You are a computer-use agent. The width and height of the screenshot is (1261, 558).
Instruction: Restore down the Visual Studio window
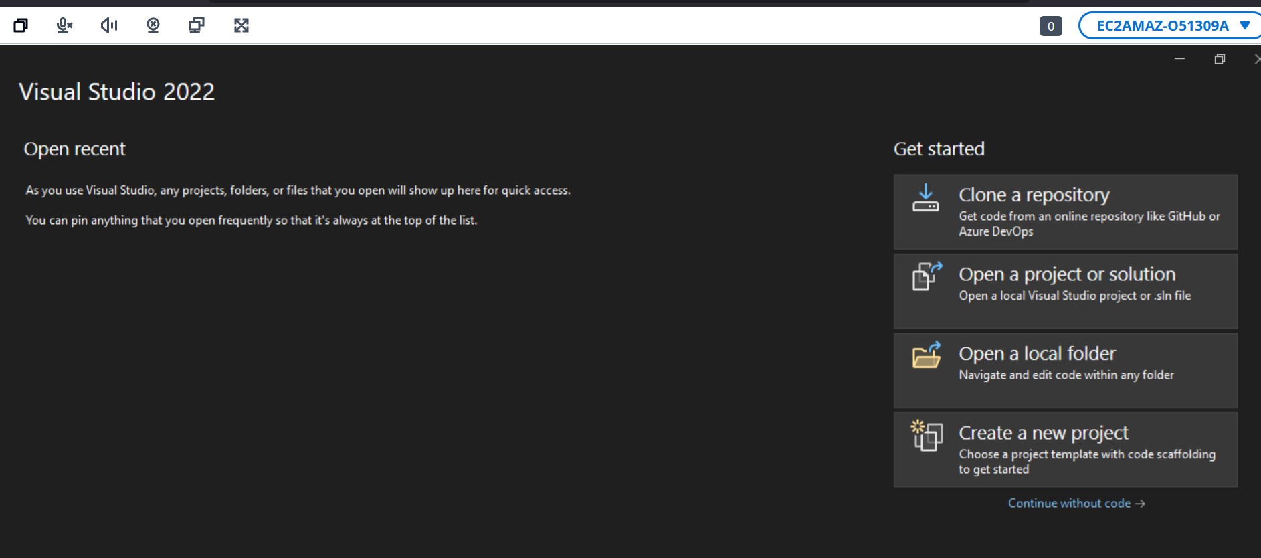click(1220, 59)
